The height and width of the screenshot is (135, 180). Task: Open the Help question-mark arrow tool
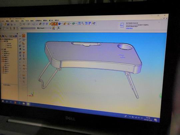pos(94,23)
